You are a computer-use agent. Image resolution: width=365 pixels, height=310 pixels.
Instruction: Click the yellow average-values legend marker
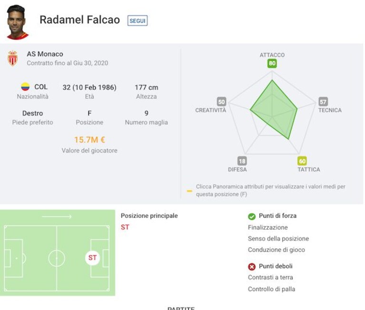click(x=189, y=191)
